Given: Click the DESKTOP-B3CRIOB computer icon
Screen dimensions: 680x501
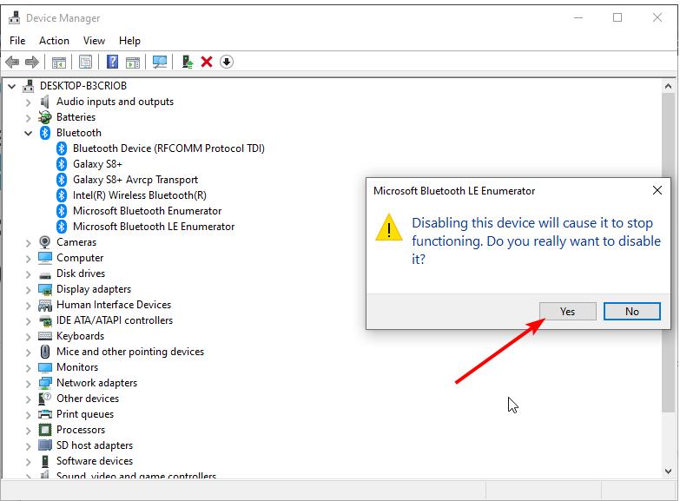Looking at the screenshot, I should coord(28,86).
